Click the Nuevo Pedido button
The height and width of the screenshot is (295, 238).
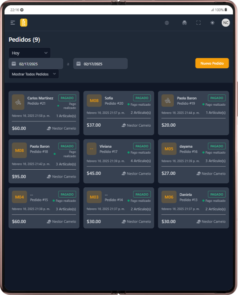[x=212, y=63]
